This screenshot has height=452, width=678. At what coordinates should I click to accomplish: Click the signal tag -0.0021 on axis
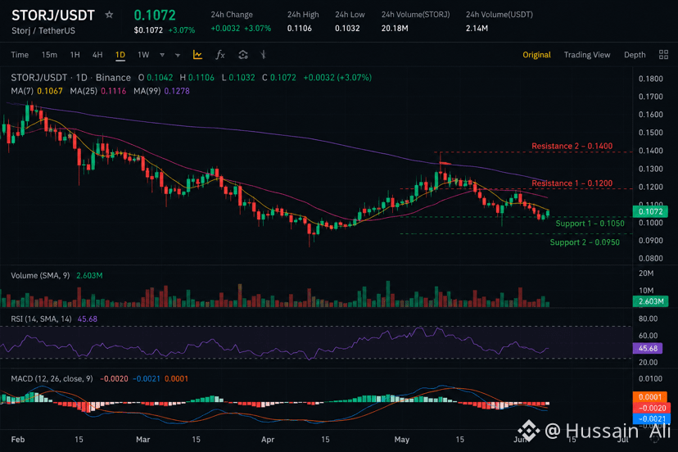(652, 418)
